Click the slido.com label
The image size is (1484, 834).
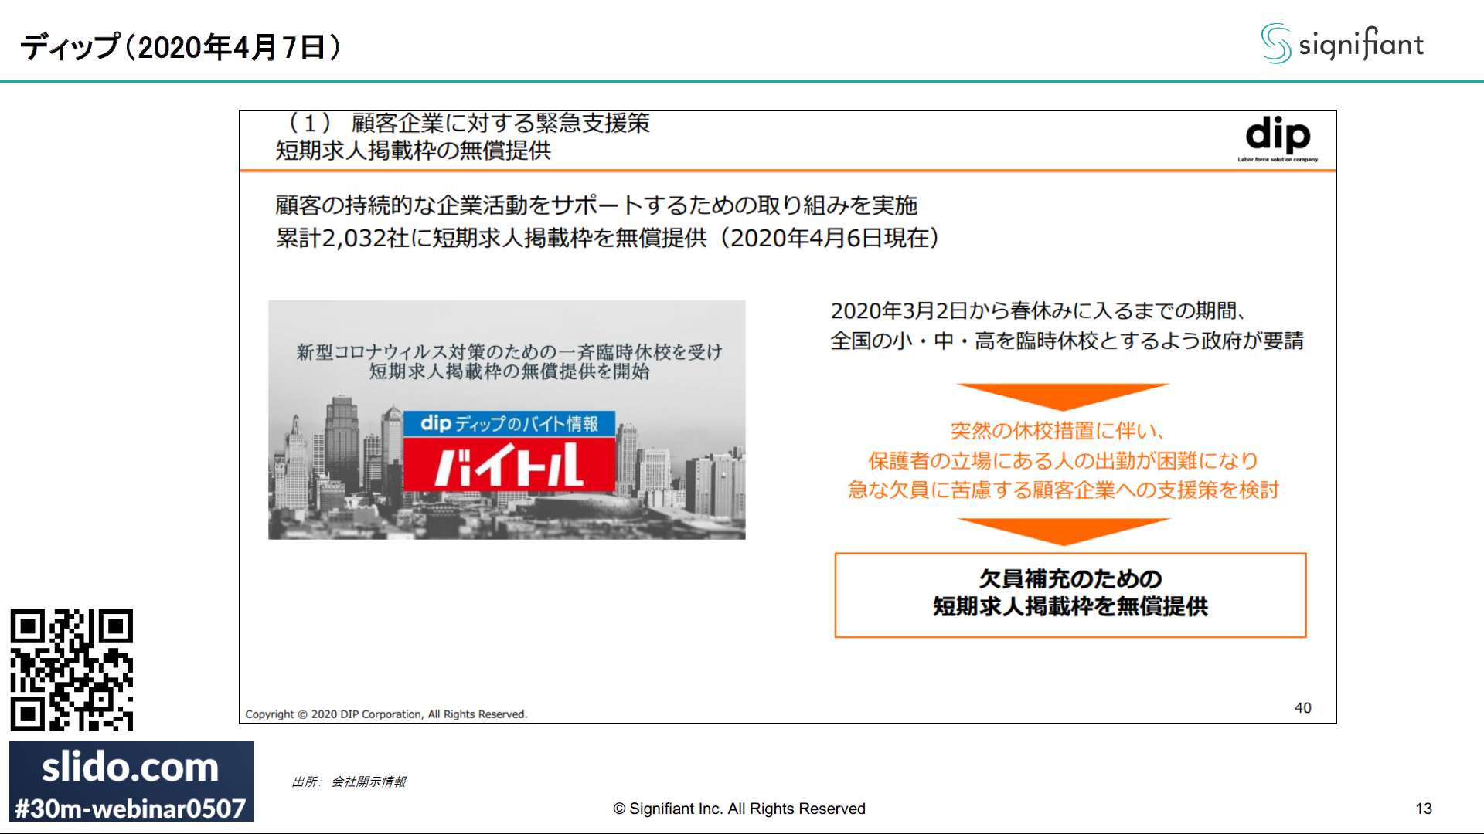coord(130,768)
